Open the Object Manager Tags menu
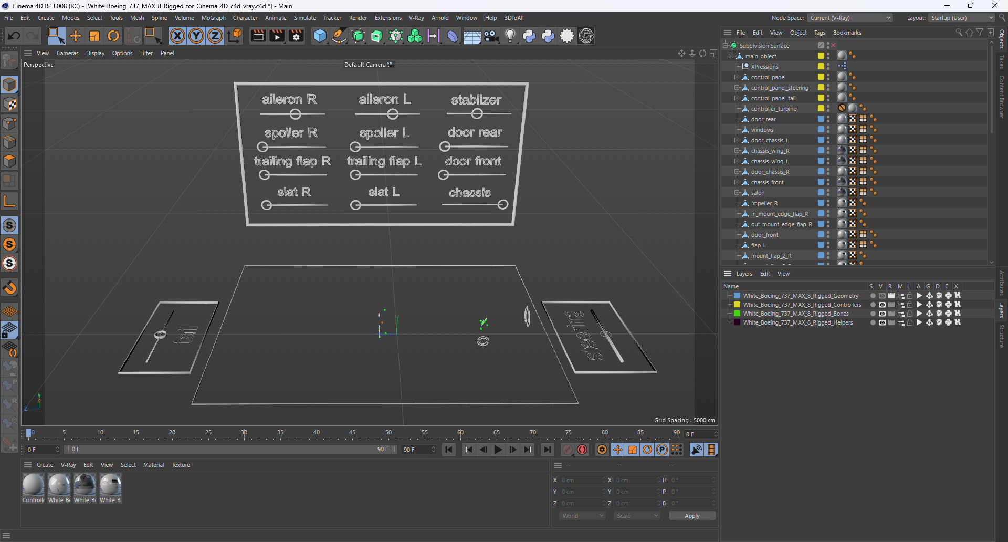 click(820, 33)
